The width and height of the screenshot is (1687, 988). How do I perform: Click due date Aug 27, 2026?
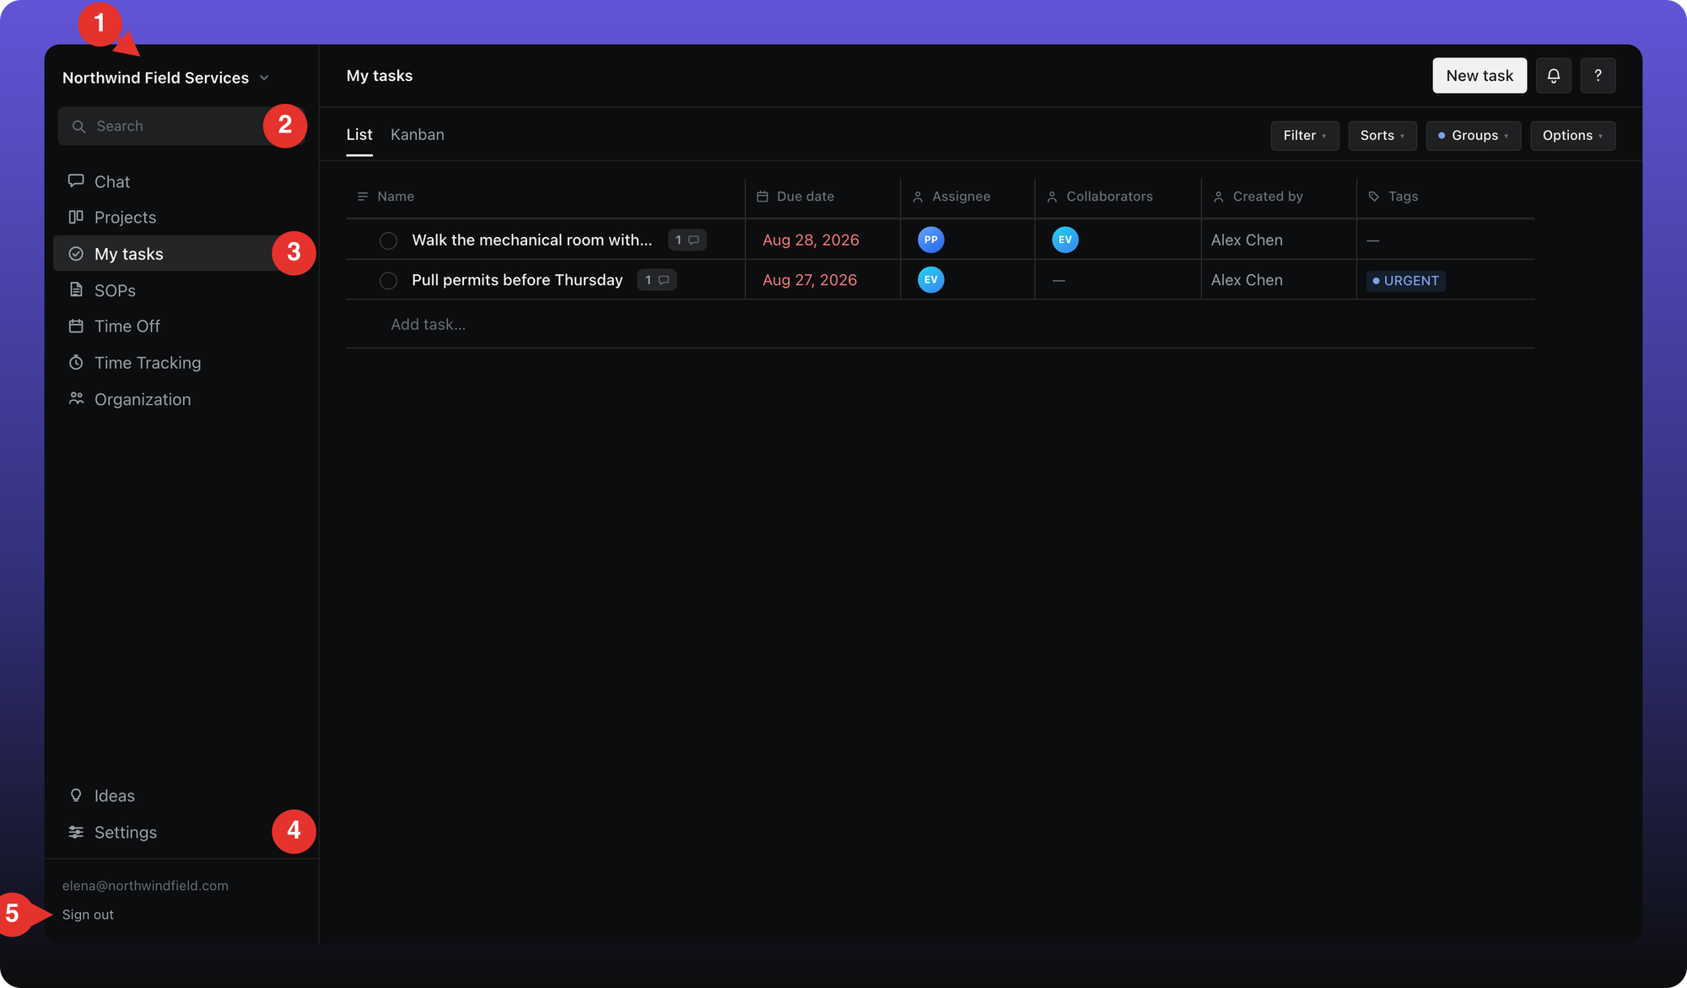pos(810,280)
